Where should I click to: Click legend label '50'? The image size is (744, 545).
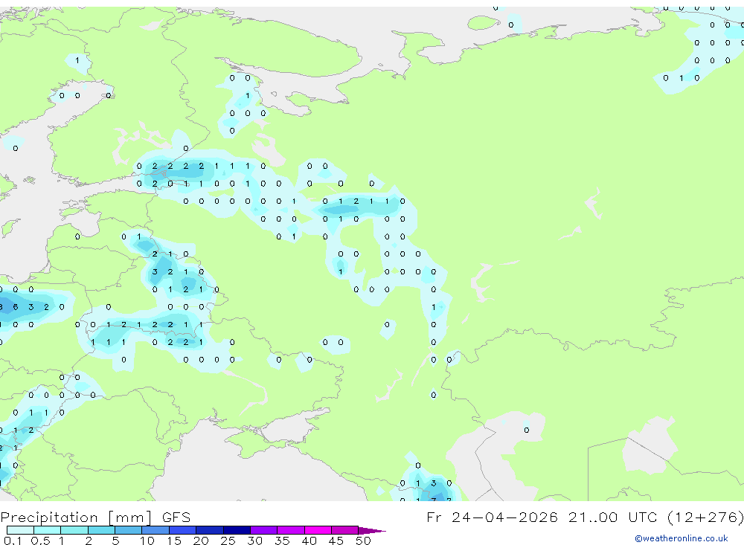point(363,541)
